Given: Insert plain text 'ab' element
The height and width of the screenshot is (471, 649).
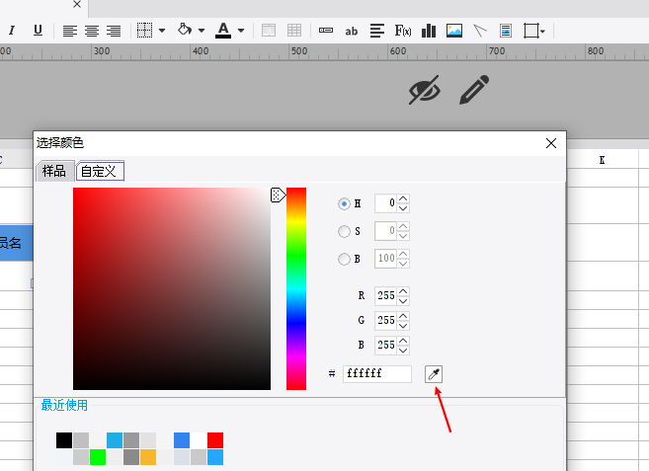Looking at the screenshot, I should point(351,31).
